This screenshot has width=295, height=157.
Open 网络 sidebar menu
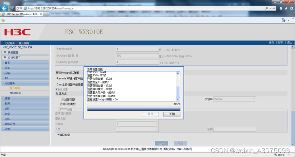coord(25,73)
